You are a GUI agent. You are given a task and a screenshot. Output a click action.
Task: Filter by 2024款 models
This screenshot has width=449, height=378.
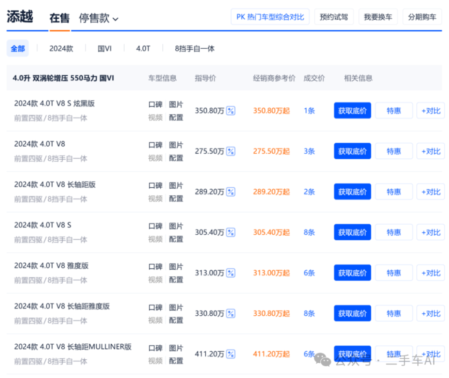pyautogui.click(x=61, y=48)
